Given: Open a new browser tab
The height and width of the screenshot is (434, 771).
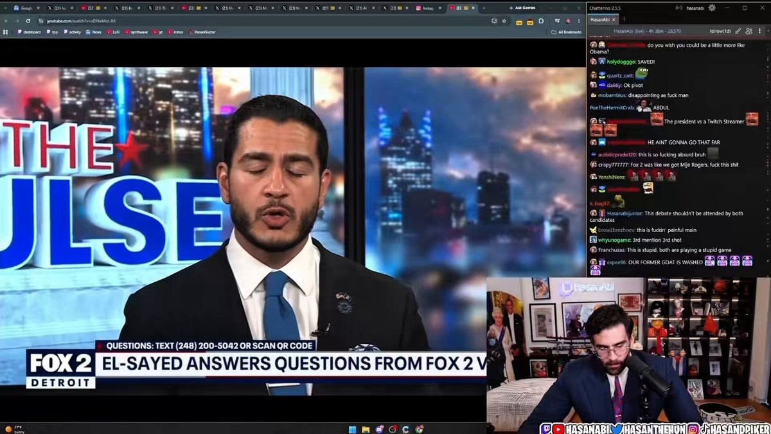Looking at the screenshot, I should [484, 8].
